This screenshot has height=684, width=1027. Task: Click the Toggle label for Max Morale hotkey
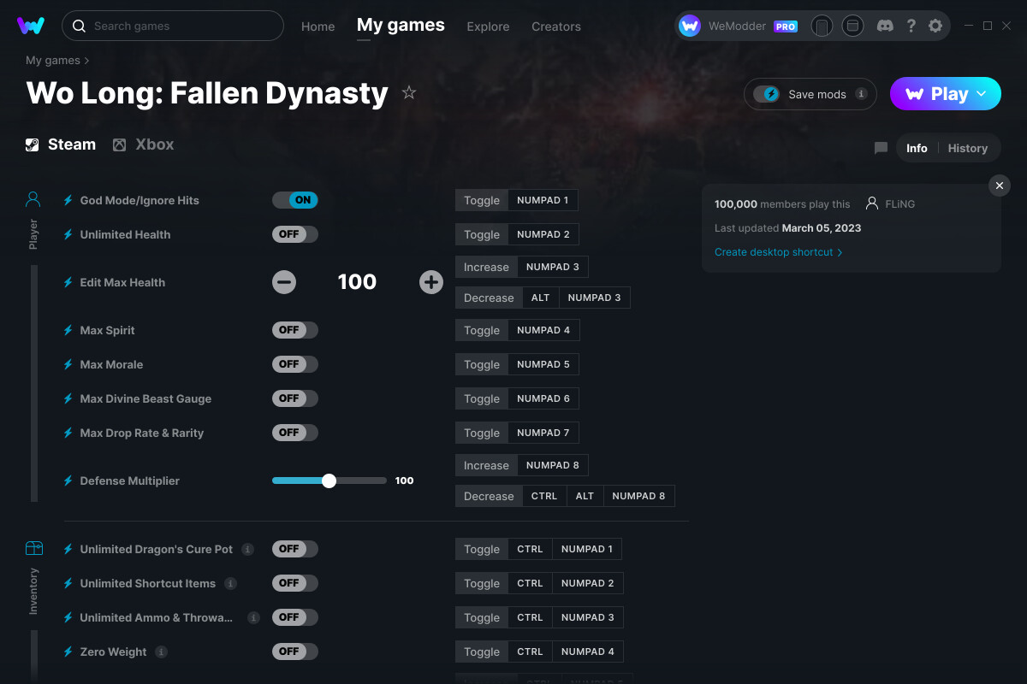click(482, 364)
